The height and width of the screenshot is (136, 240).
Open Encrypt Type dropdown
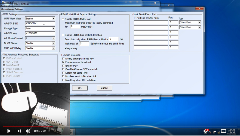tap(53, 28)
